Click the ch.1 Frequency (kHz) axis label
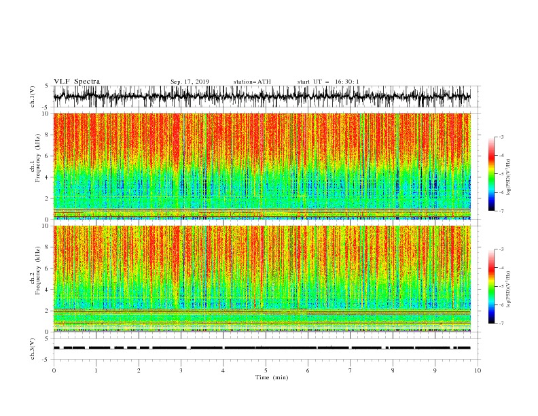Screen dimensions: 538x416 pyautogui.click(x=35, y=158)
